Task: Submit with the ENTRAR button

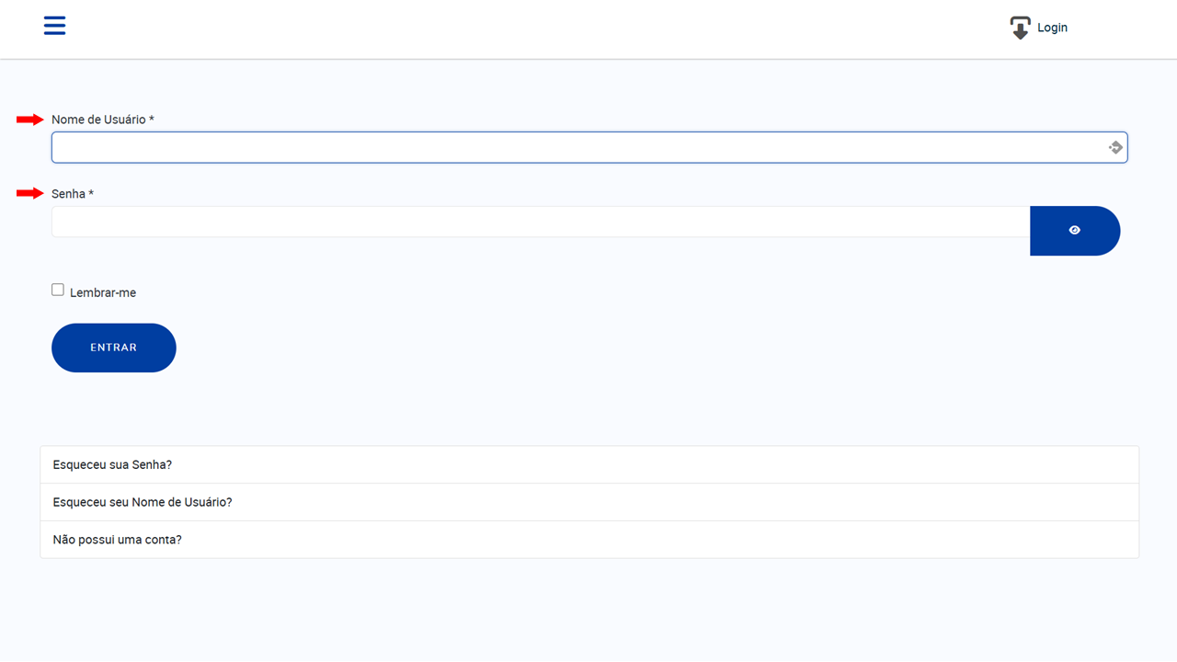Action: [x=114, y=348]
